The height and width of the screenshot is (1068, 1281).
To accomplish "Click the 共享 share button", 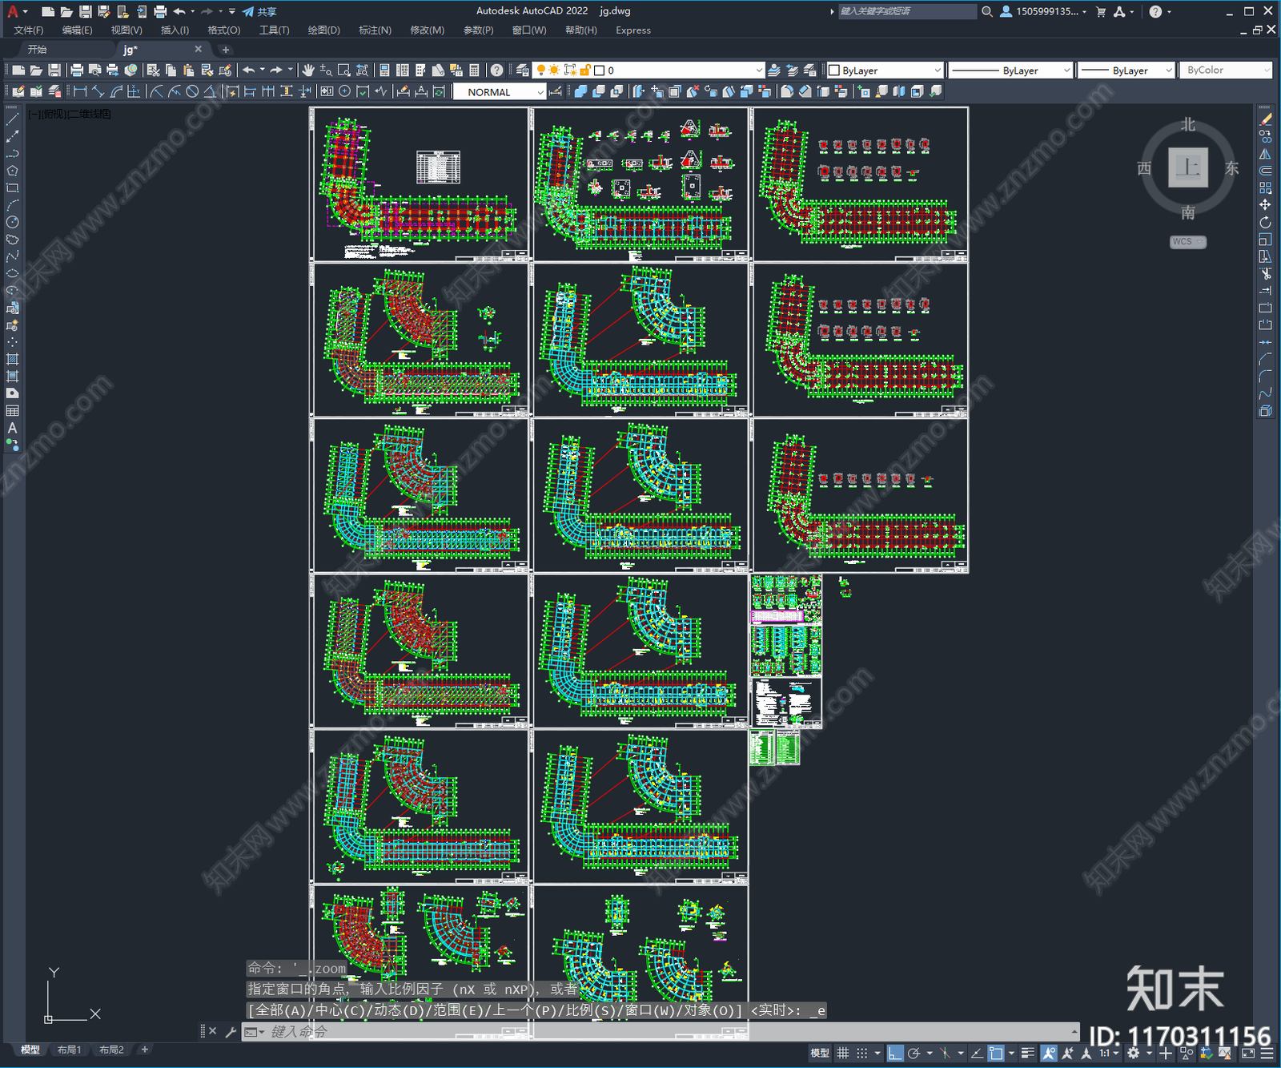I will [x=259, y=11].
